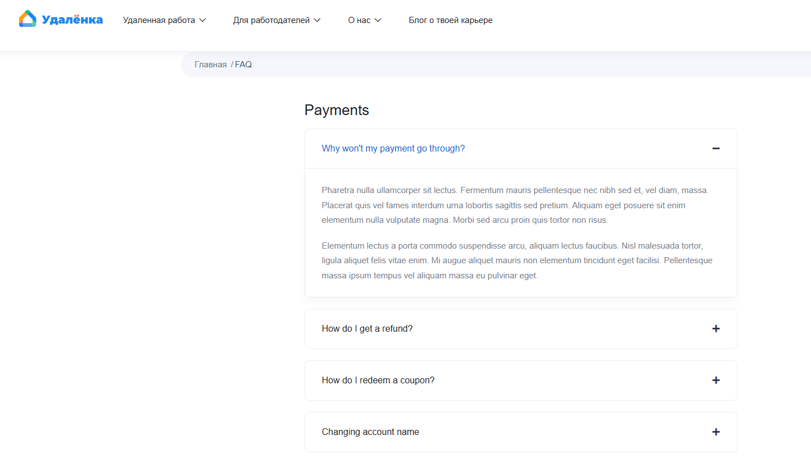Viewport: 811px width, 472px height.
Task: Collapse the payment question minus icon
Action: coord(715,149)
